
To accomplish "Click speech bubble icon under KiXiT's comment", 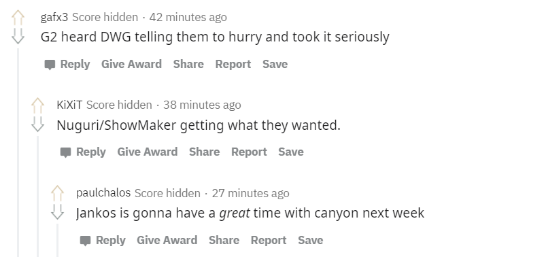I will [x=65, y=152].
